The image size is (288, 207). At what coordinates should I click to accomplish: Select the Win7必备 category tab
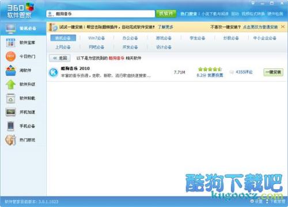(x=97, y=38)
